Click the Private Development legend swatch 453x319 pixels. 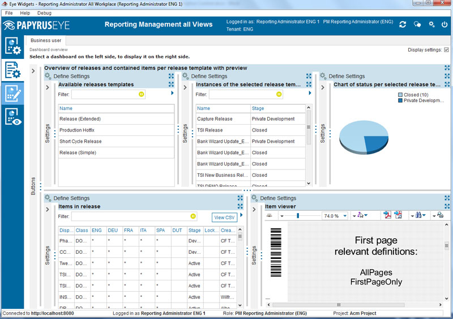(x=400, y=101)
